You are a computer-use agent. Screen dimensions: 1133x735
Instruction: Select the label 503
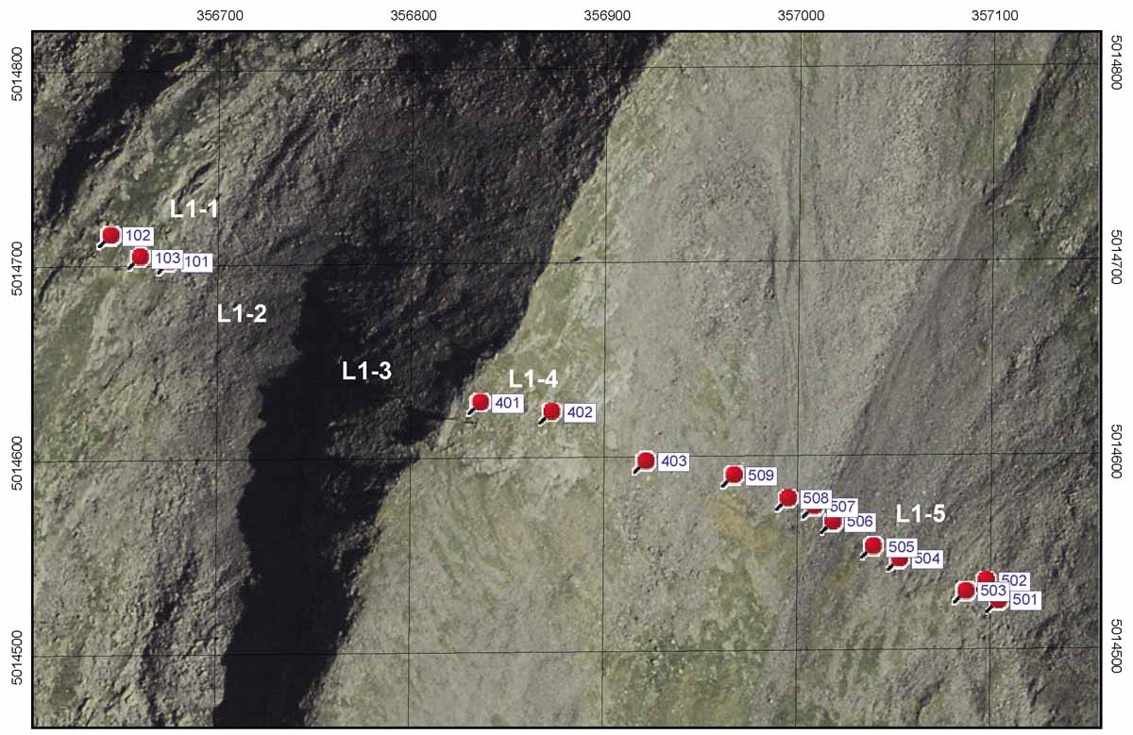coord(993,592)
